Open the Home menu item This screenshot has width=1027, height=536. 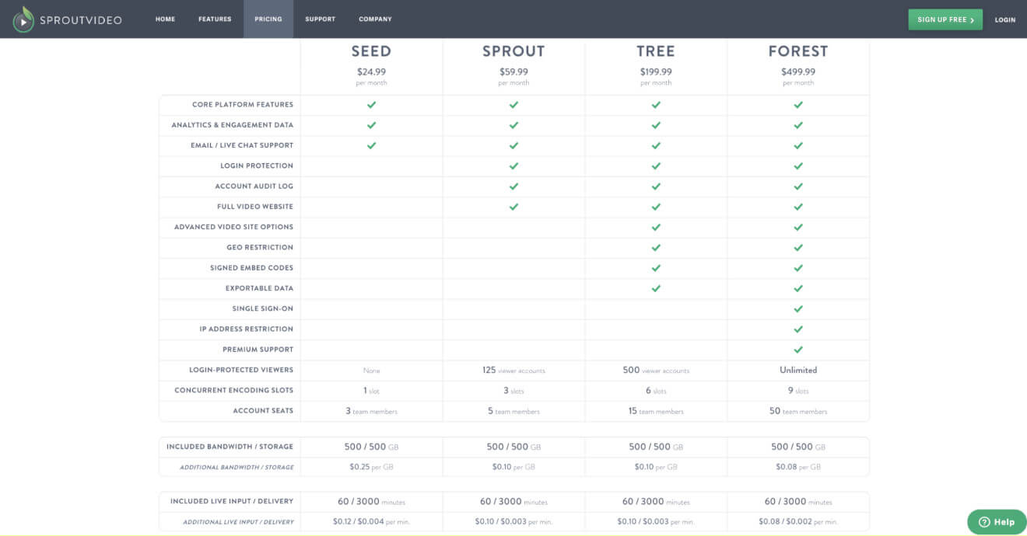[165, 19]
